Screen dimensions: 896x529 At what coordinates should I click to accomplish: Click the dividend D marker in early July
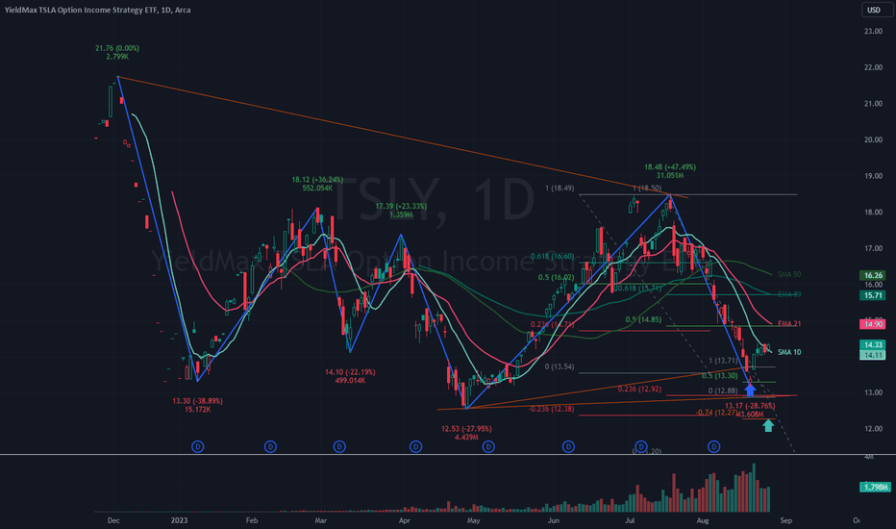(641, 446)
